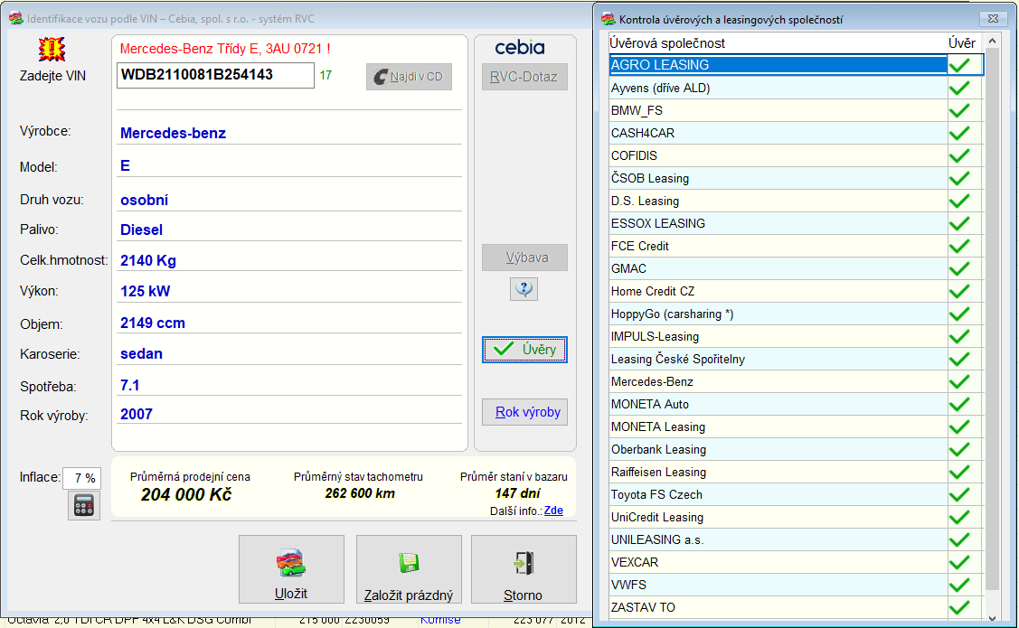Image resolution: width=1019 pixels, height=628 pixels.
Task: Select the ZASTAV TO row
Action: [796, 608]
